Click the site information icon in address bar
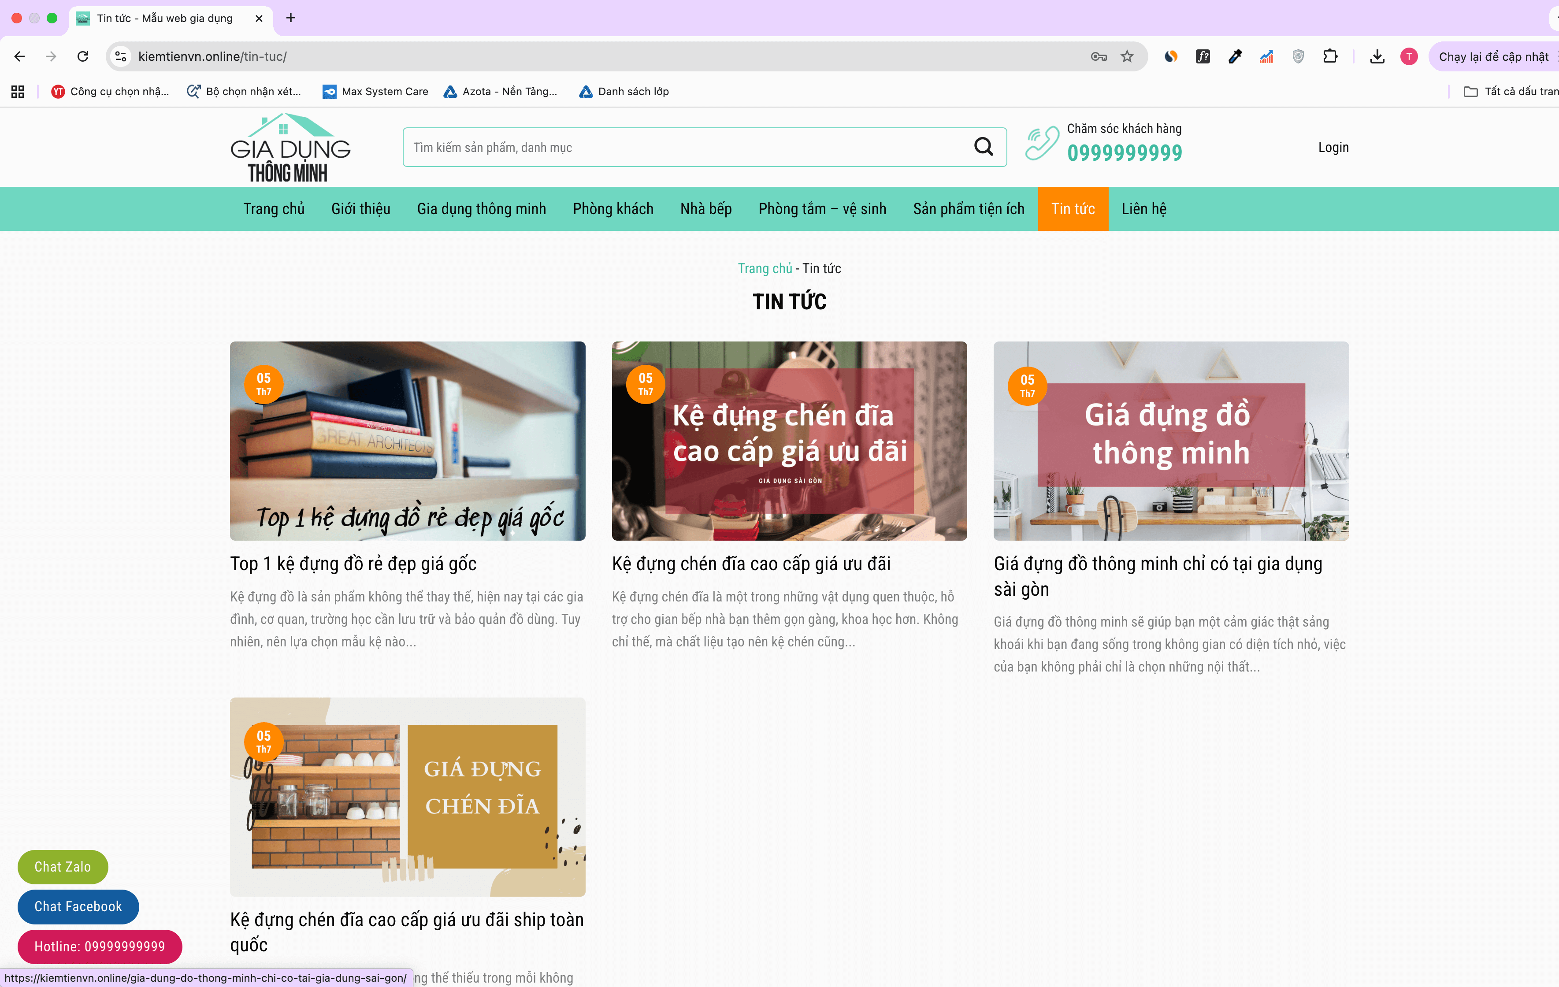1559x987 pixels. click(x=121, y=56)
